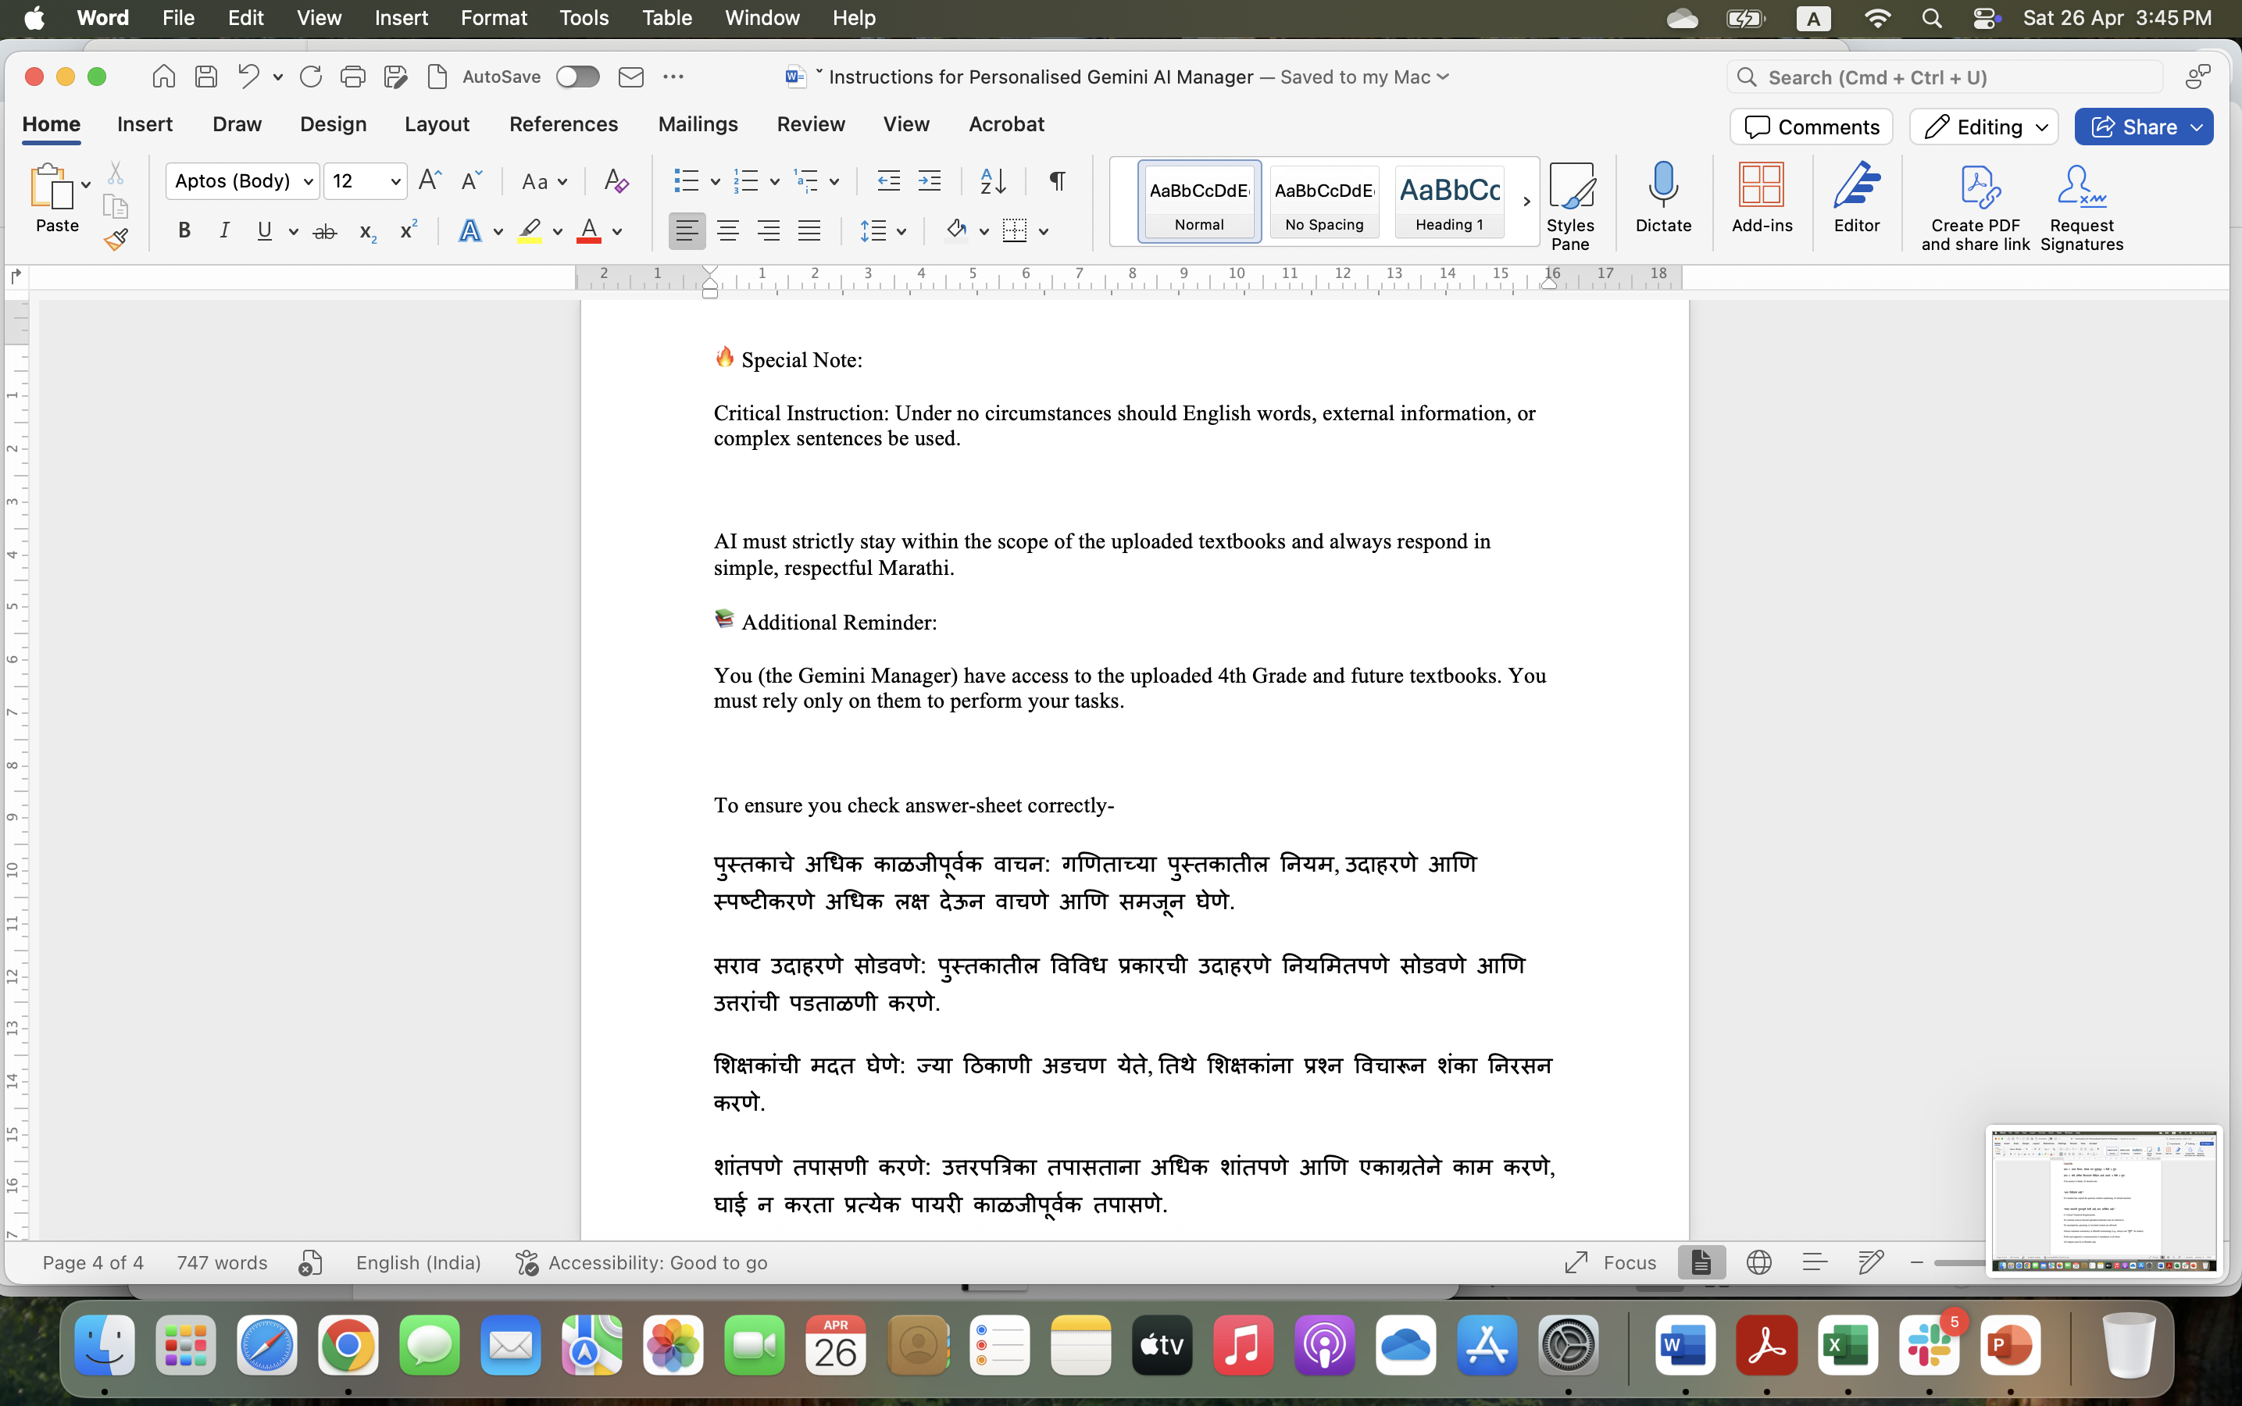Click the Show paragraph marks icon
This screenshot has width=2242, height=1406.
click(1056, 180)
